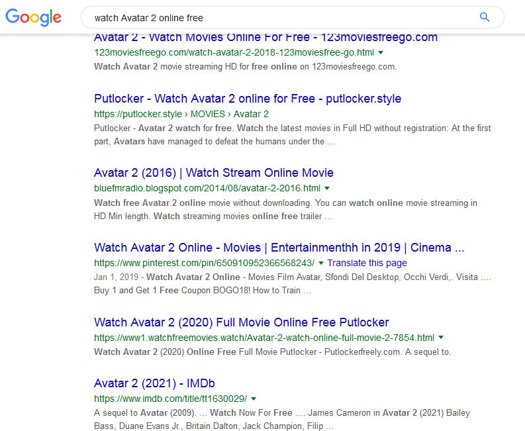
Task: Open Avatar 2 (2021) - IMDb result
Action: coord(154,383)
